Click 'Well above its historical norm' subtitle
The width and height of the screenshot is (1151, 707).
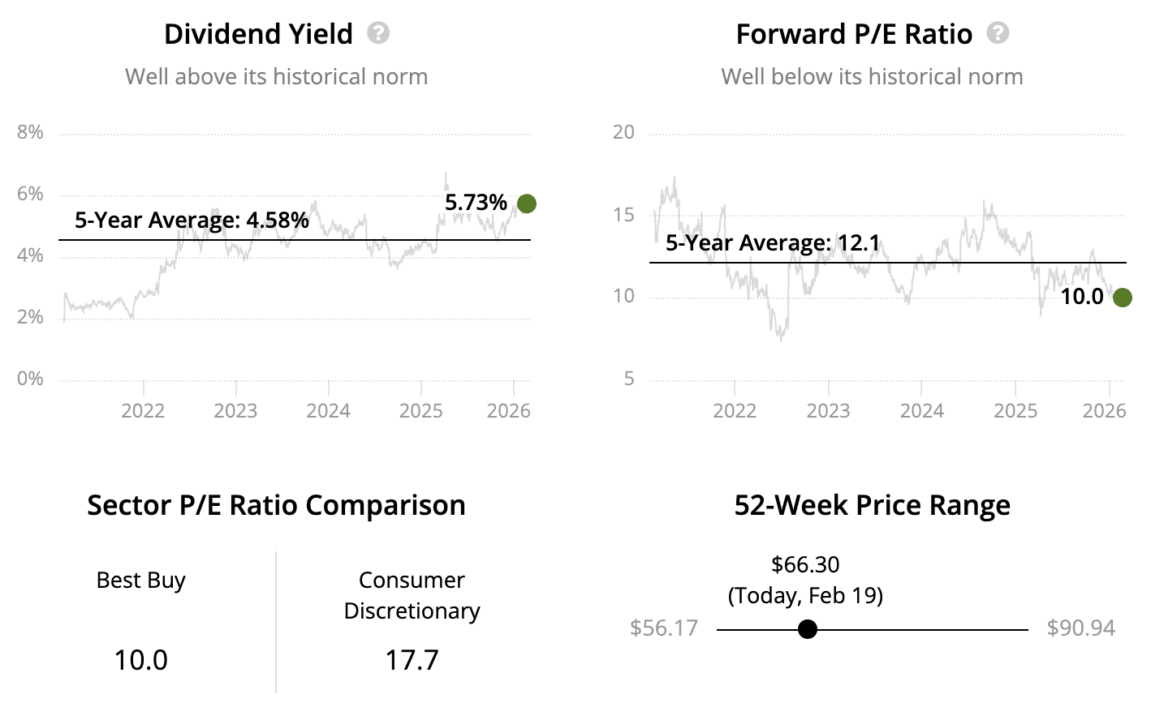point(276,77)
